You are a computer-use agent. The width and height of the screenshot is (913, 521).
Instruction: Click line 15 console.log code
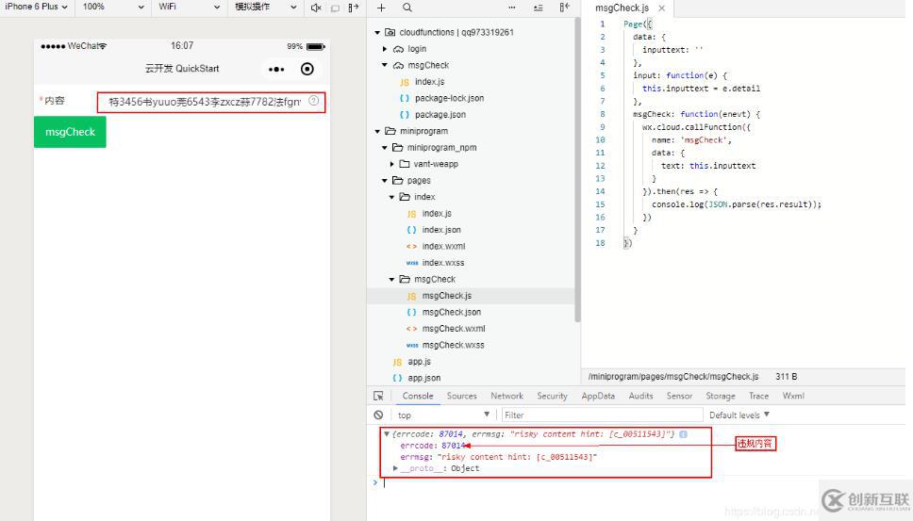736,204
